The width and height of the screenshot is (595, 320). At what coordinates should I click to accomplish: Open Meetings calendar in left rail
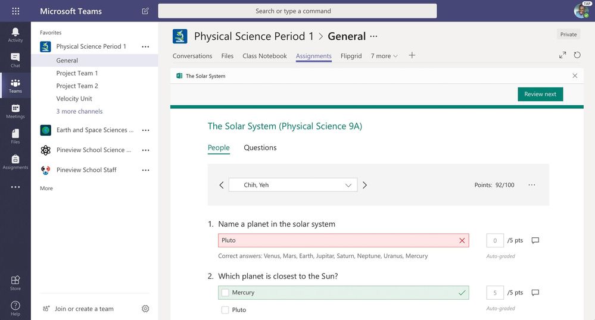point(15,111)
